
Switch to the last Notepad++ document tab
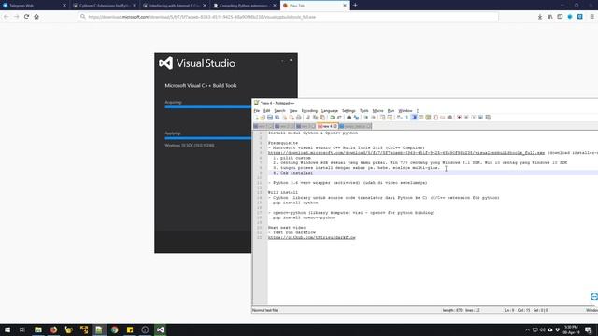click(x=355, y=126)
